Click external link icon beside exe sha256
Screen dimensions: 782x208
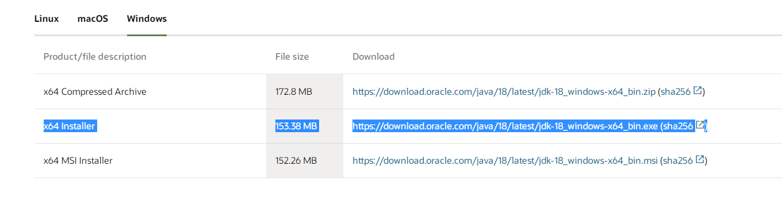(700, 125)
